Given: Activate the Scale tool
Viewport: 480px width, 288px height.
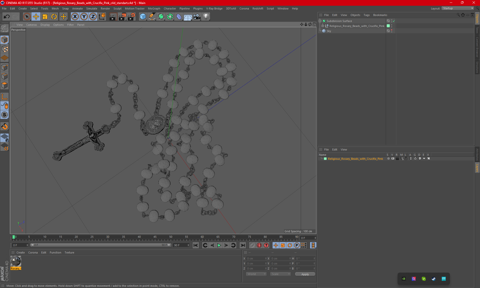Looking at the screenshot, I should pos(45,17).
